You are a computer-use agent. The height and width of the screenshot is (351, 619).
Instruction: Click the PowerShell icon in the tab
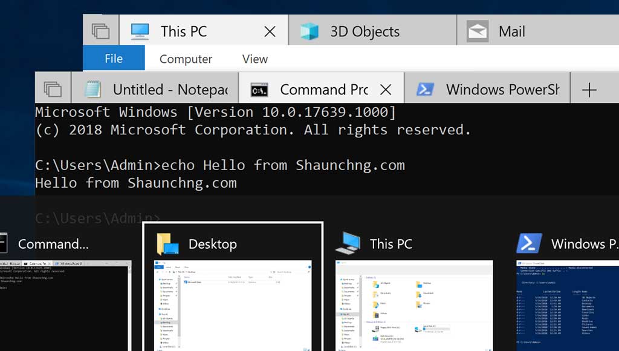point(426,90)
